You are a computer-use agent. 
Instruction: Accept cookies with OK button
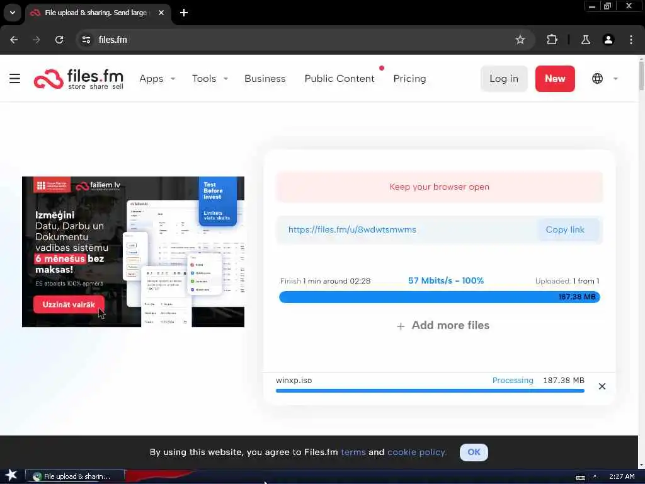pyautogui.click(x=474, y=452)
